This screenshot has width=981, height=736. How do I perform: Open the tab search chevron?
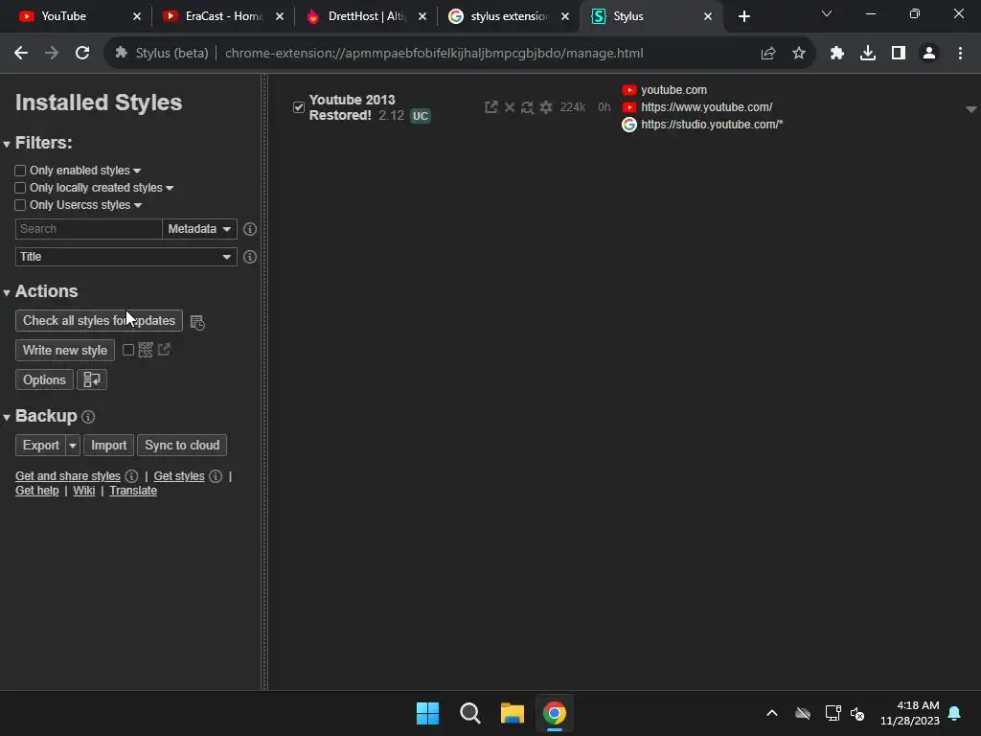pyautogui.click(x=827, y=13)
